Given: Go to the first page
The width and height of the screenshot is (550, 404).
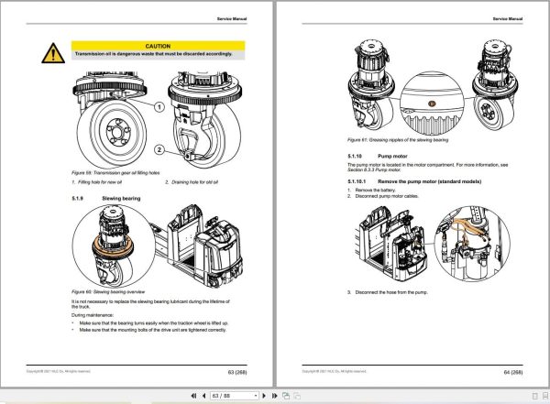Looking at the screenshot, I should [x=193, y=396].
